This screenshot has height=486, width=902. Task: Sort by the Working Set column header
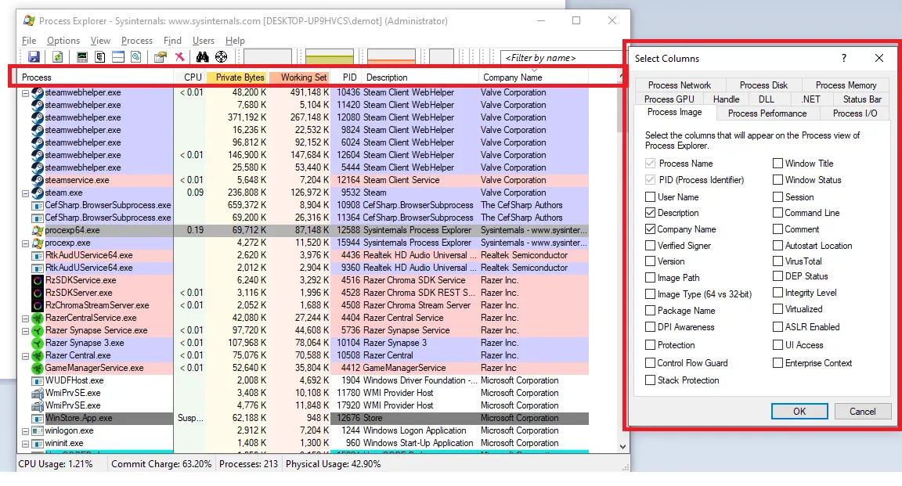click(x=301, y=77)
